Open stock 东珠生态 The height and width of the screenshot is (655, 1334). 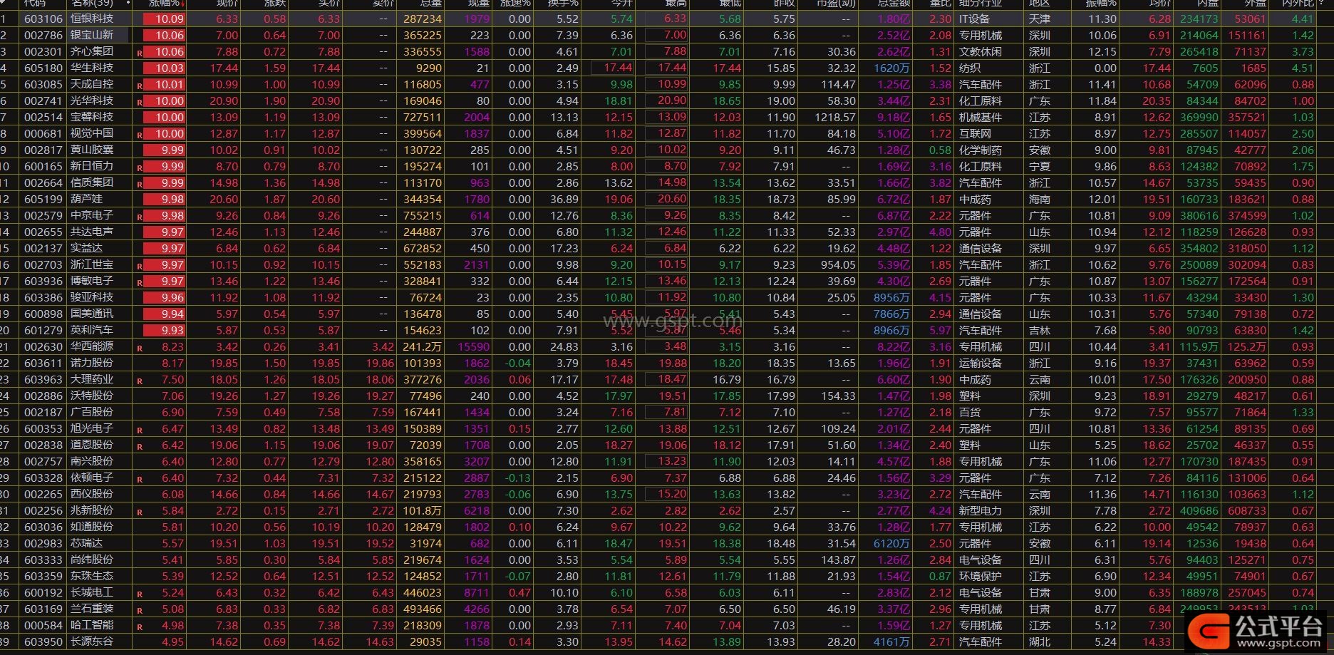92,576
